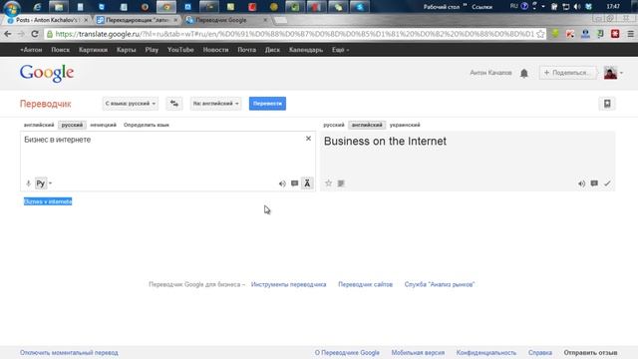Open source text example usage icon
638x359 pixels.
coord(295,183)
